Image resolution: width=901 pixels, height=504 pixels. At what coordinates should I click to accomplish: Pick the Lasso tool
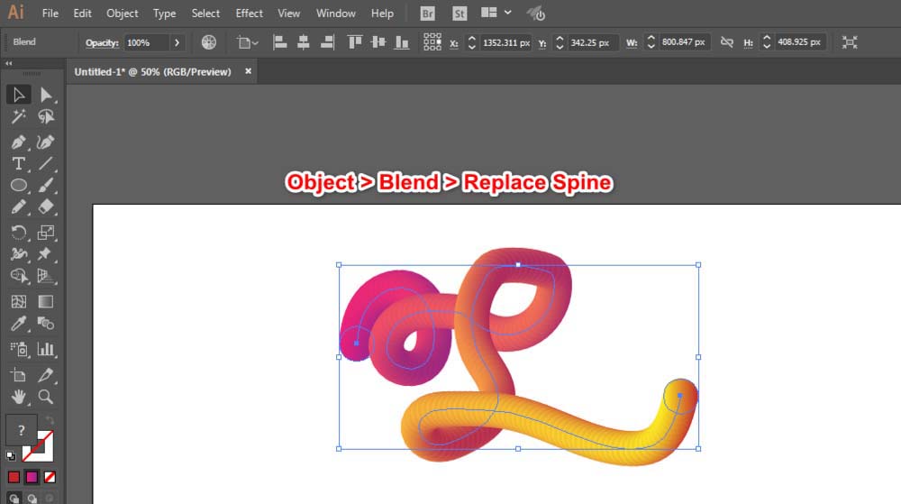46,117
